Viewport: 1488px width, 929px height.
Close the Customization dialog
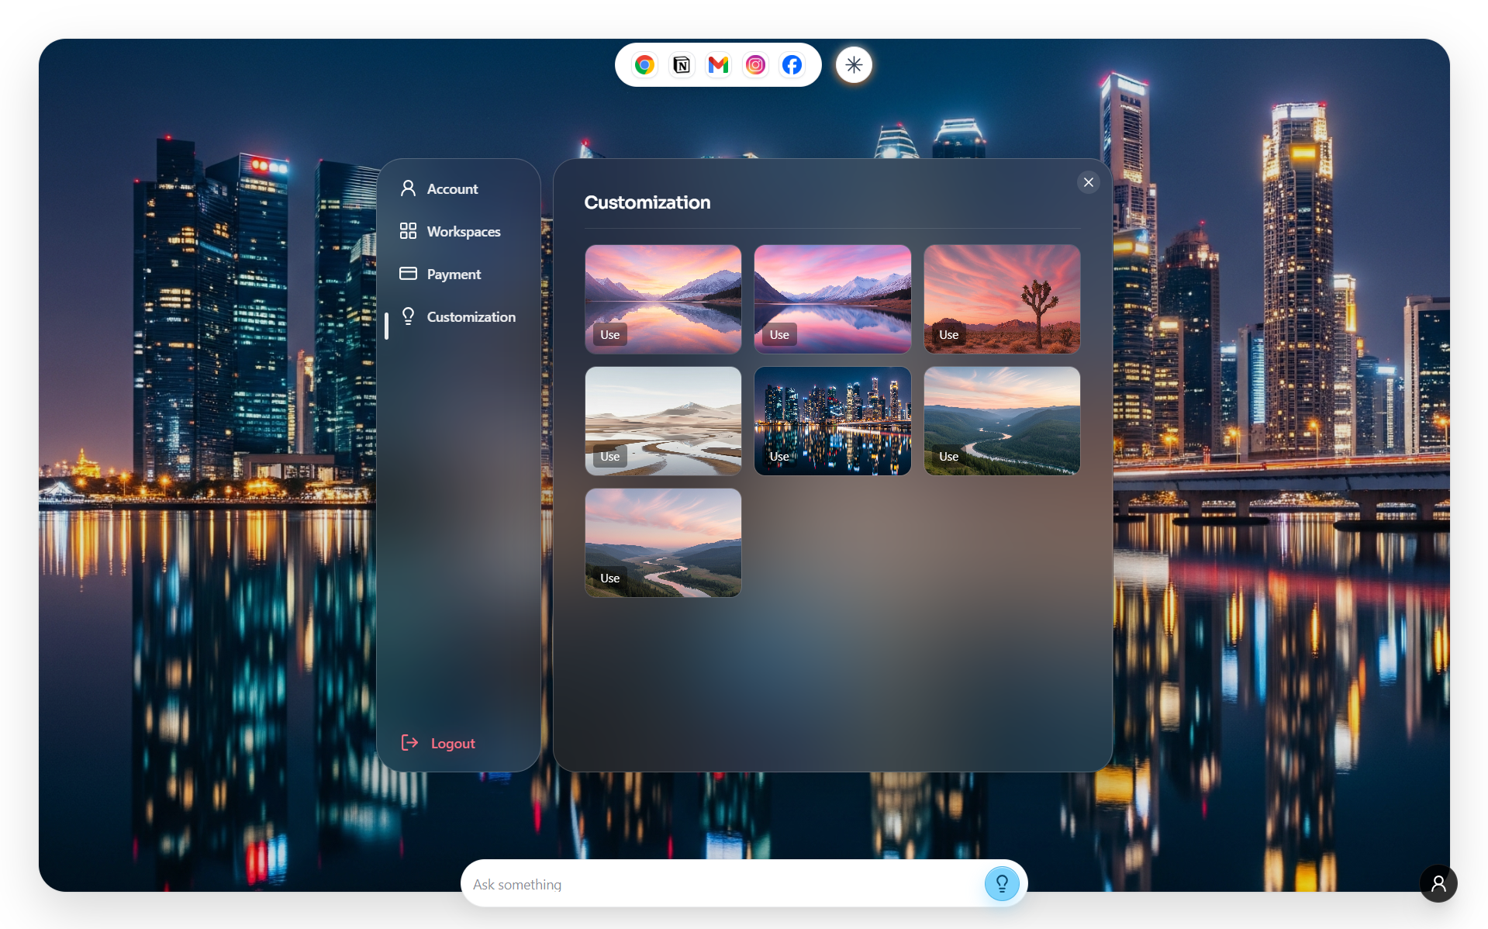tap(1088, 182)
